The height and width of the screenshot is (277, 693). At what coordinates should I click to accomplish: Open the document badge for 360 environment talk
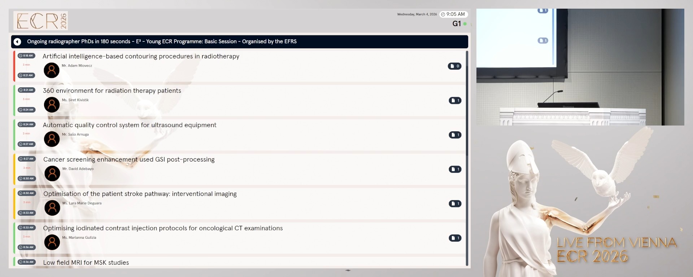455,101
